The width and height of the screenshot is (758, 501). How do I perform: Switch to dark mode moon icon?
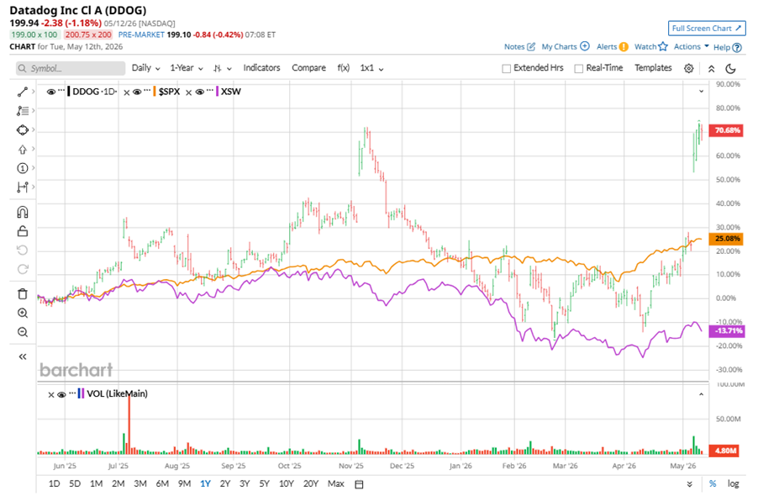[730, 69]
